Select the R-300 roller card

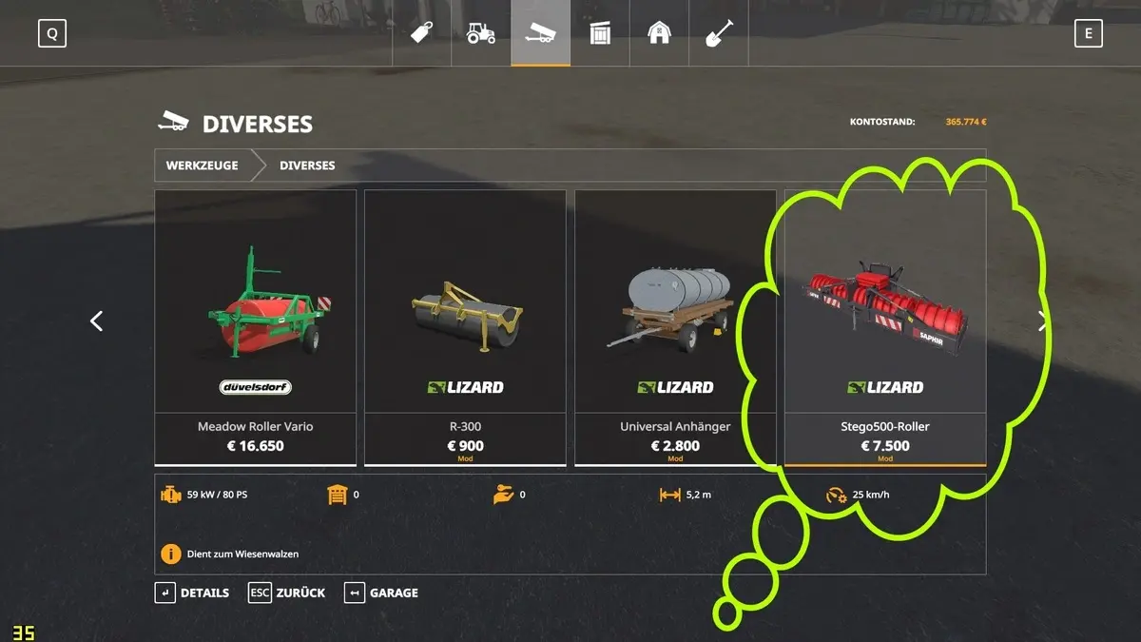[465, 328]
